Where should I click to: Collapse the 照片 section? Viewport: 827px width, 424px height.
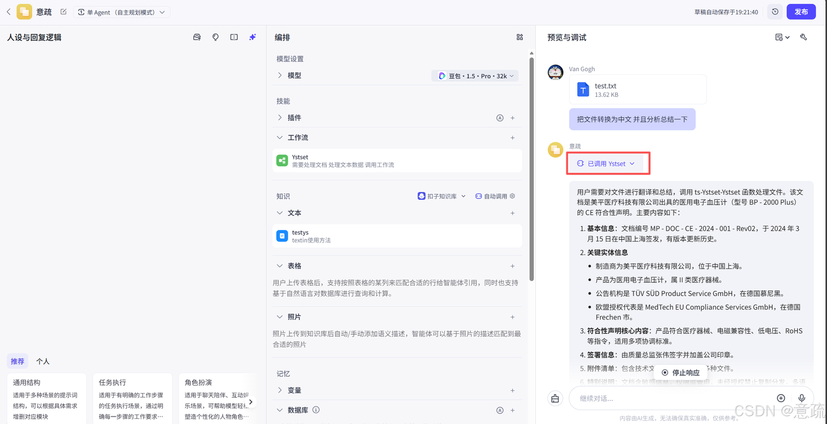click(280, 317)
